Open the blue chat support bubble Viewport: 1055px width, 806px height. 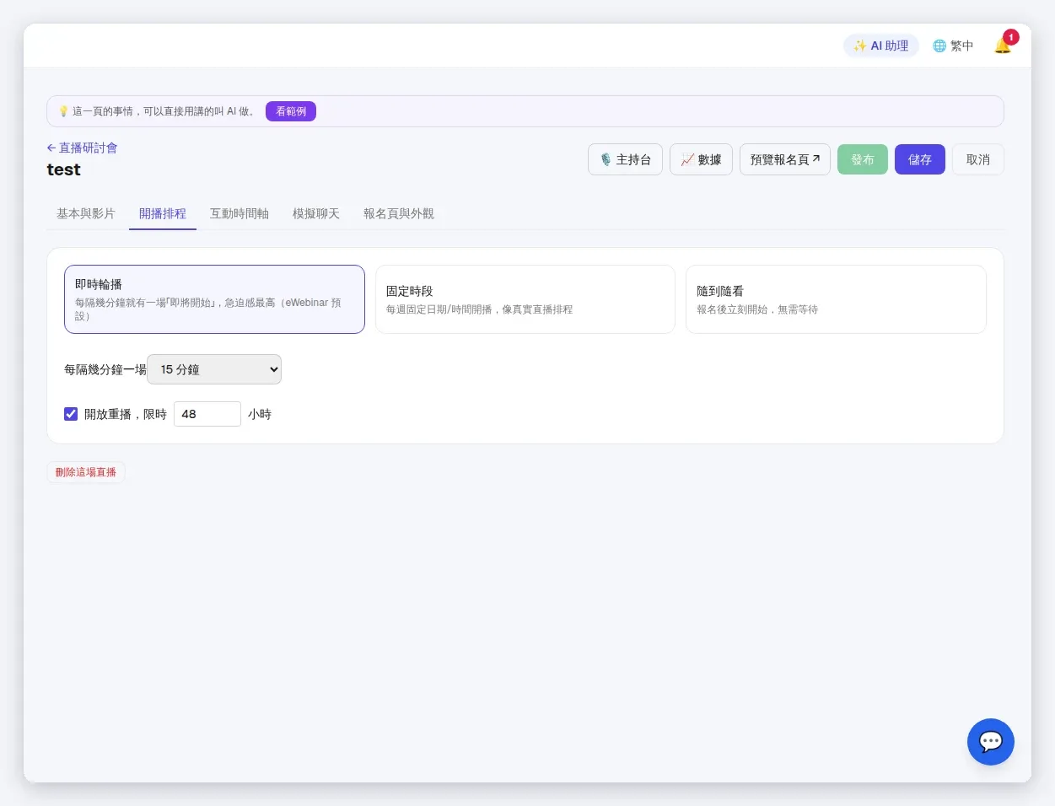coord(990,742)
